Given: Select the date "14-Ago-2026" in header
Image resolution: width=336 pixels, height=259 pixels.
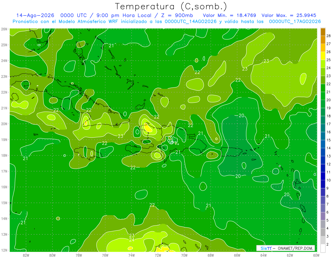Looking at the screenshot, I should click(x=35, y=15).
